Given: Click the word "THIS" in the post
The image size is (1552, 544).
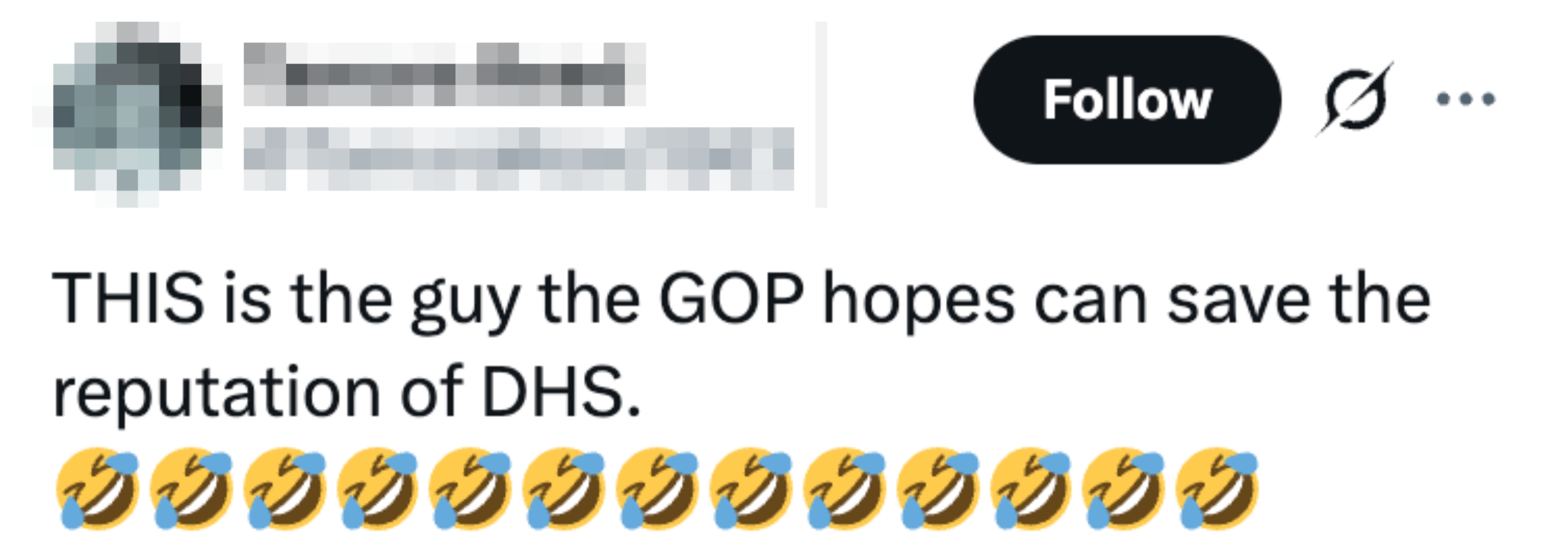Looking at the screenshot, I should (x=128, y=299).
